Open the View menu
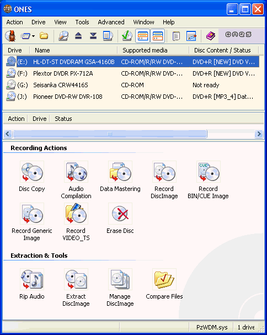 point(60,22)
